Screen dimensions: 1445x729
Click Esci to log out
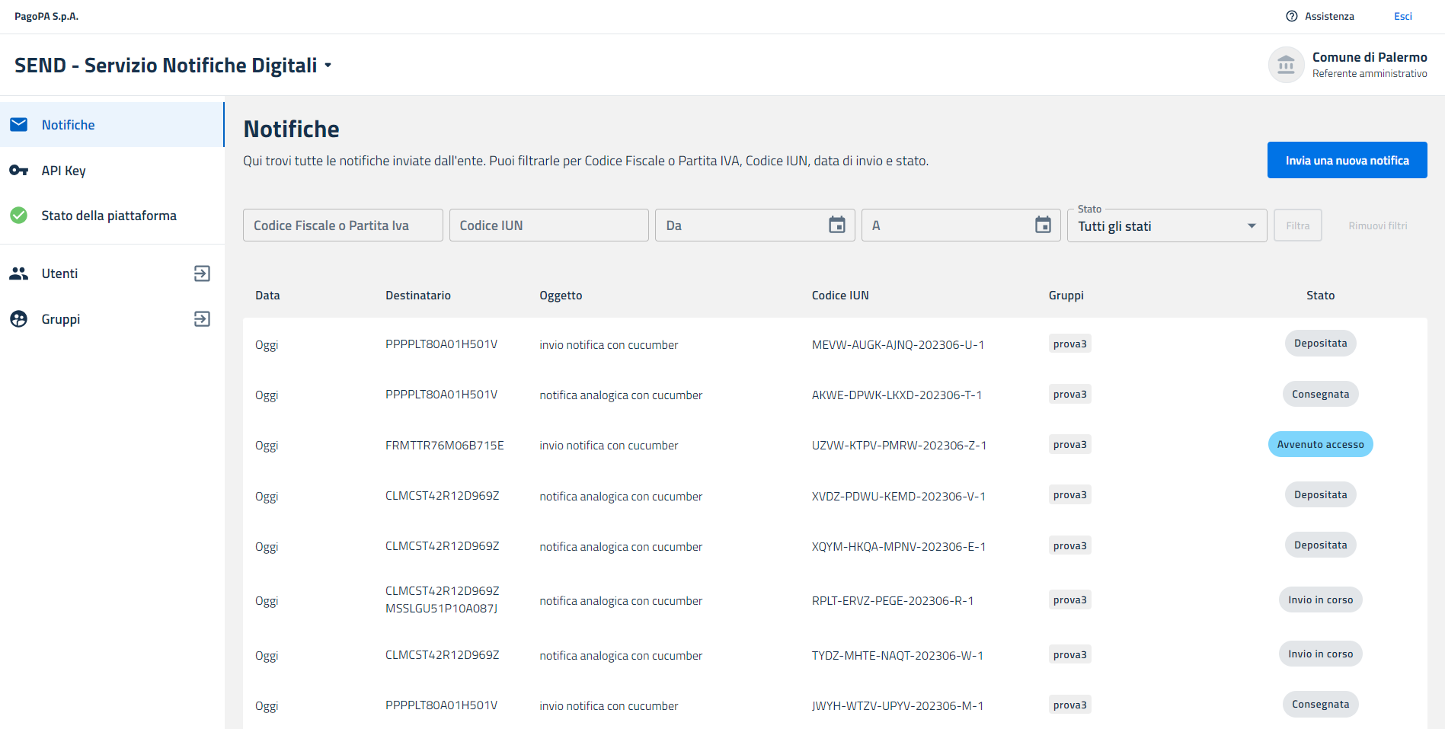(1402, 16)
